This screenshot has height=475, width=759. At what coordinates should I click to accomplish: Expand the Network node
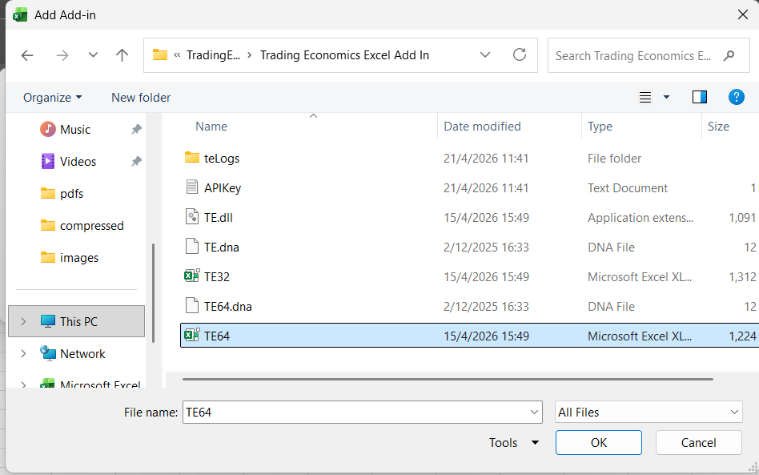click(22, 354)
